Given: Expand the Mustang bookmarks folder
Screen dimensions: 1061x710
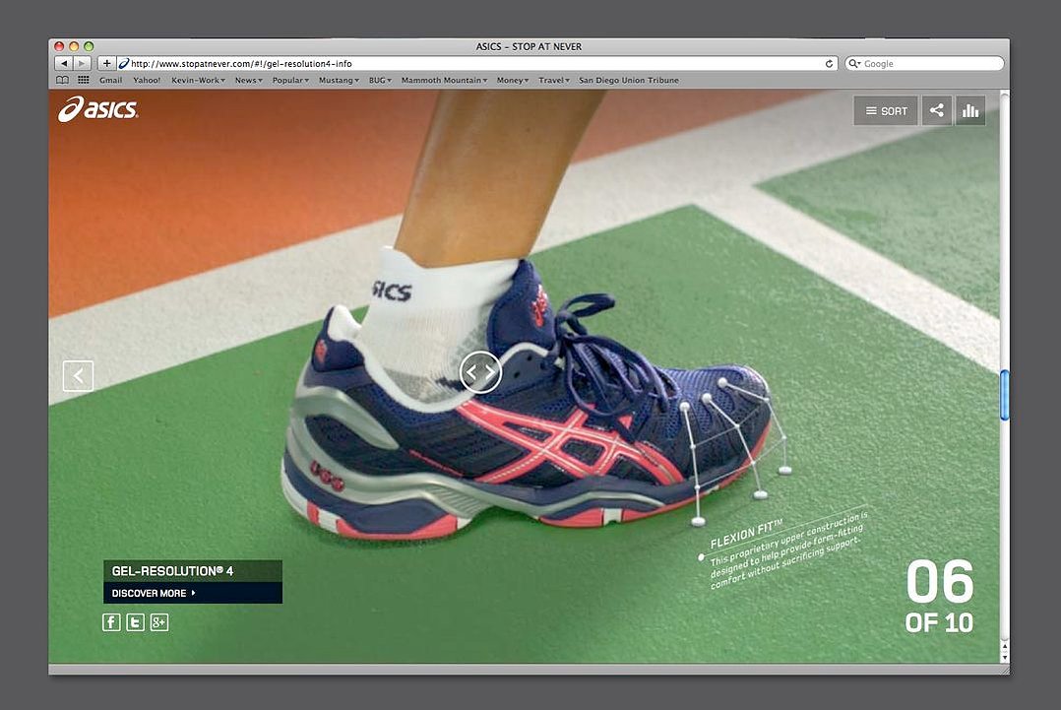Looking at the screenshot, I should [339, 80].
